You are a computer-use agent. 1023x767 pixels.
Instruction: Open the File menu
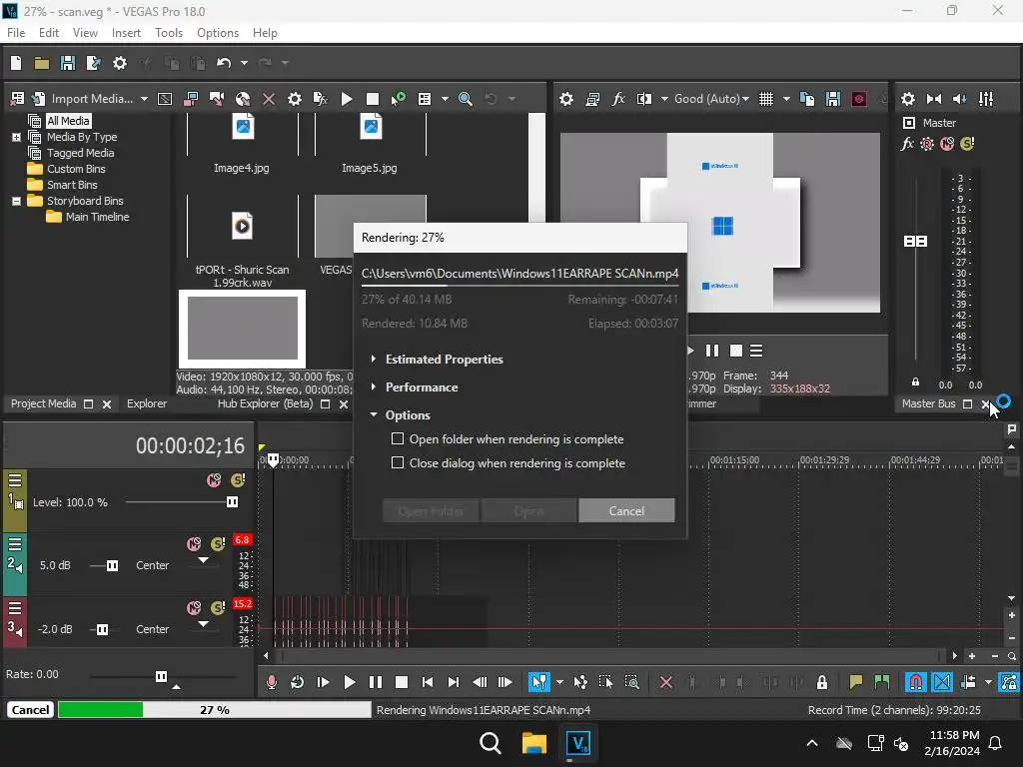pos(16,33)
